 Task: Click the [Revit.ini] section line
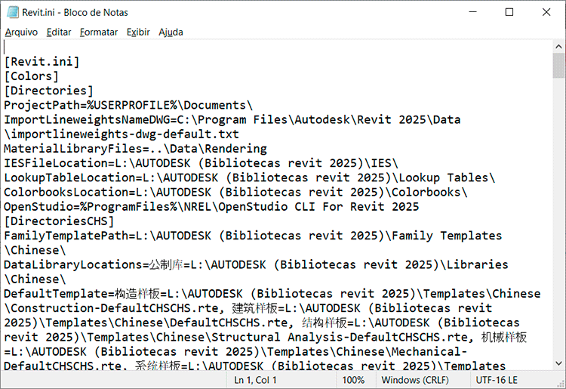[42, 62]
